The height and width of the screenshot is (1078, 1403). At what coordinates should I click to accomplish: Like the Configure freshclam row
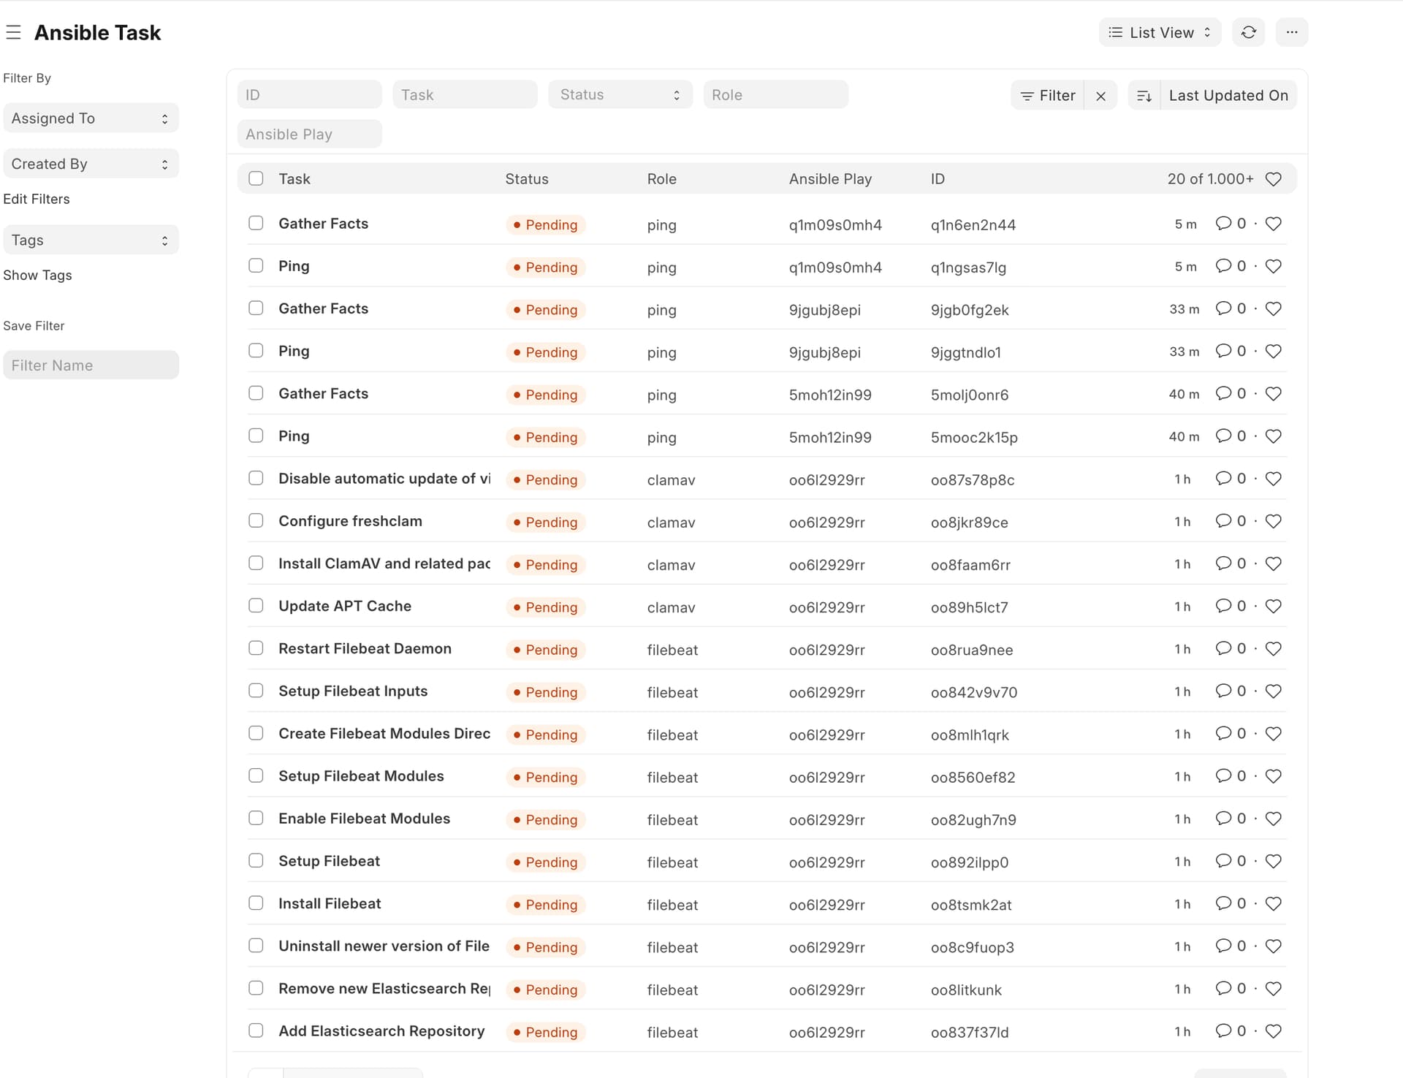pos(1273,521)
